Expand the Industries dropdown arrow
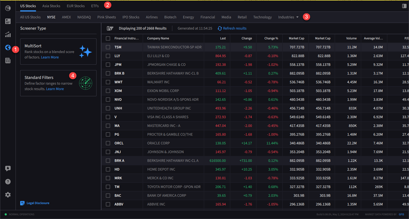This screenshot has height=219, width=409. (297, 17)
